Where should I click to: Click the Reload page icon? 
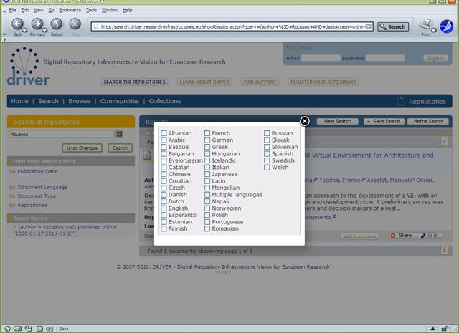pos(56,24)
